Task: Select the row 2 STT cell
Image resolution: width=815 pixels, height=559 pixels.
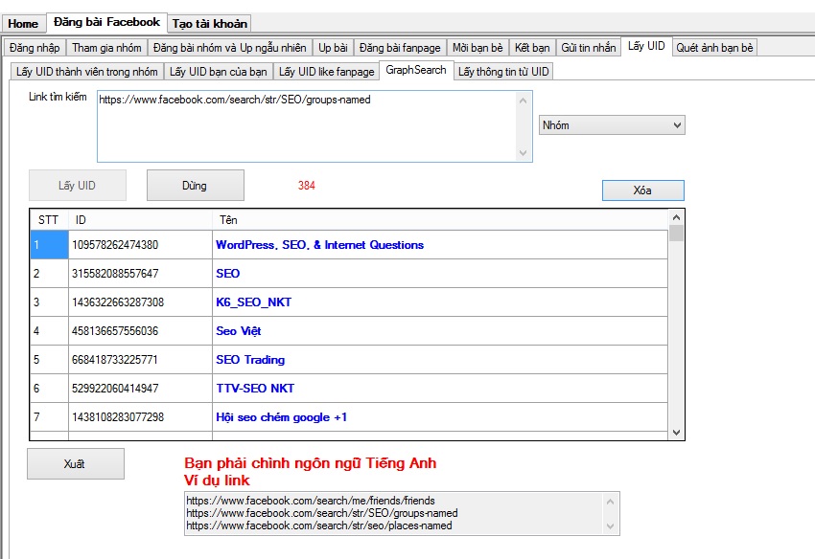Action: 49,274
